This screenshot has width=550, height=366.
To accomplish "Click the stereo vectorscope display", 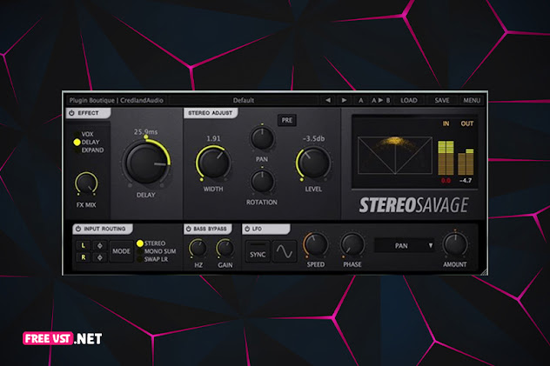I will (395, 155).
